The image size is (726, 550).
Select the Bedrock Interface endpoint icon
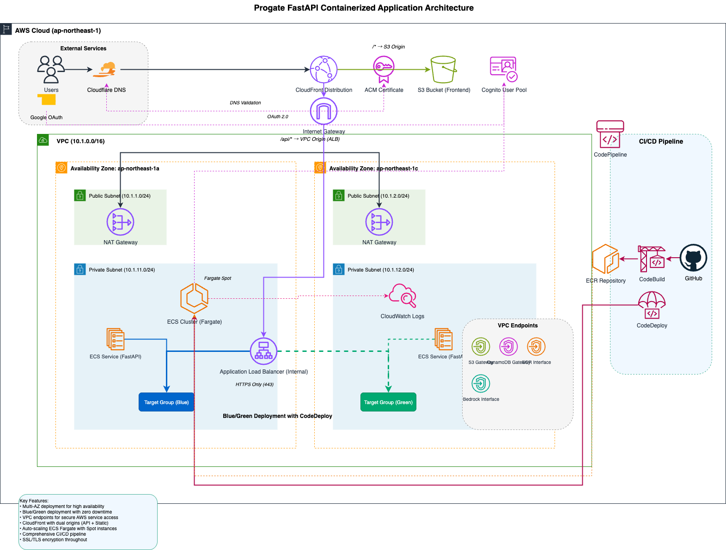(481, 383)
